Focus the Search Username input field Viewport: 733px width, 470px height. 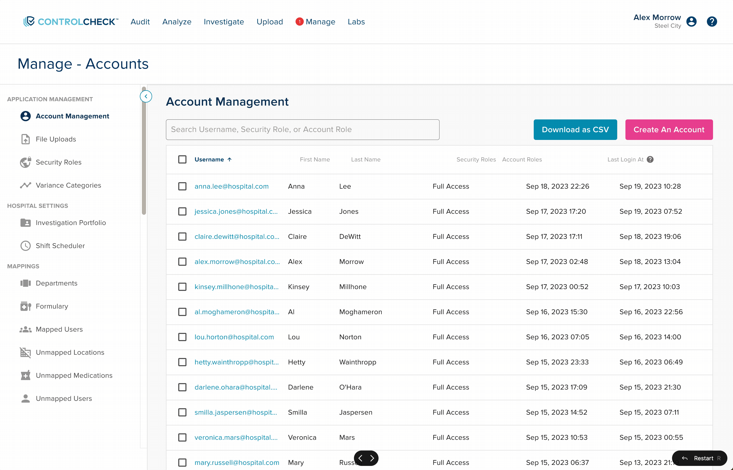302,130
